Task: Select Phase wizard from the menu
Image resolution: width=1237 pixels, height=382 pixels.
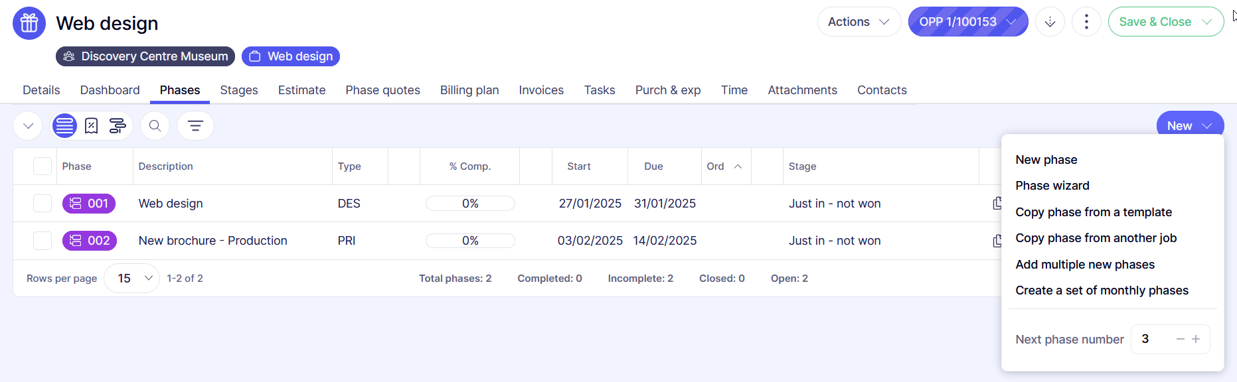Action: coord(1052,186)
